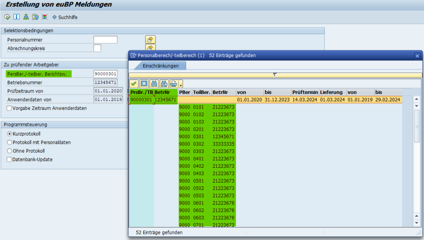This screenshot has height=240, width=424.
Task: Click the cell showing 31.12.2023
Action: click(277, 100)
